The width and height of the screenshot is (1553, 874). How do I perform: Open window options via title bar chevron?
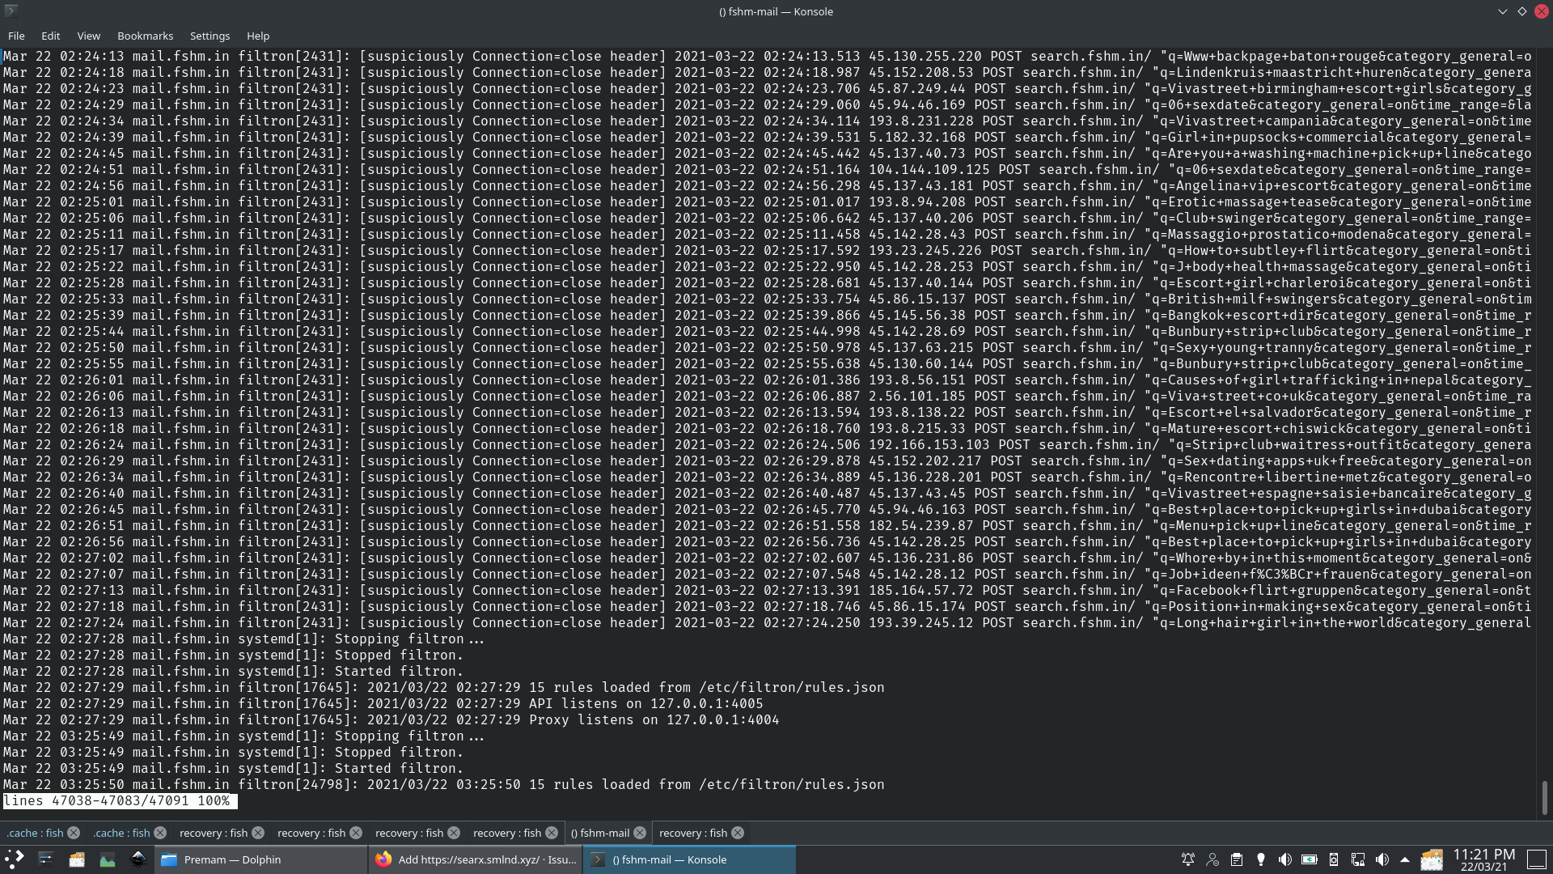[1503, 11]
